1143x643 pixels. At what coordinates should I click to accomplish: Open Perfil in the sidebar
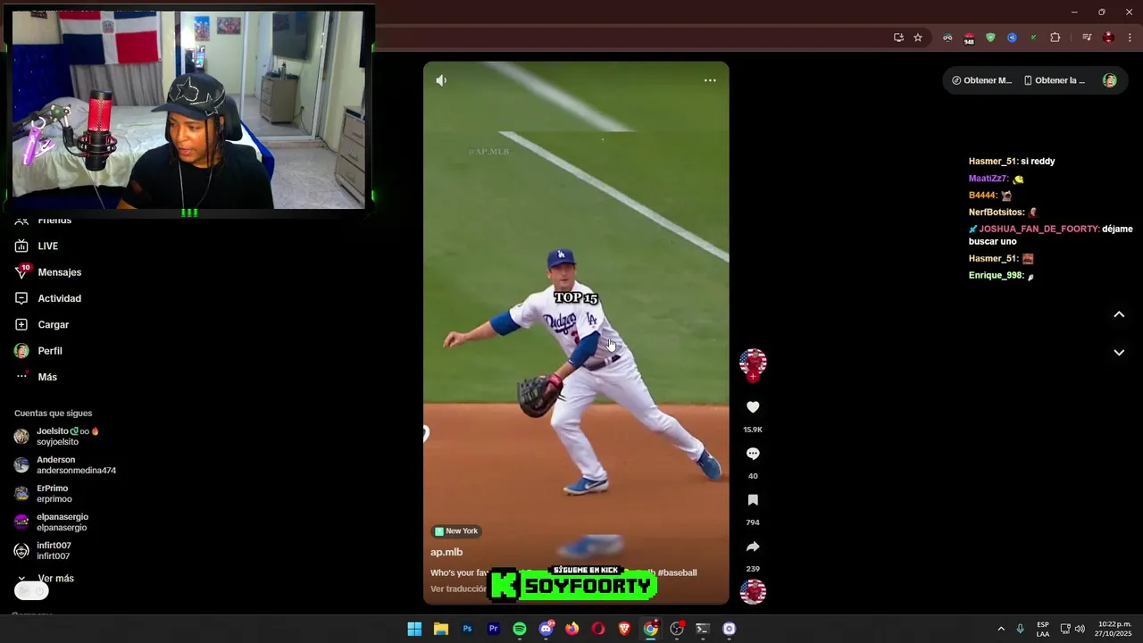coord(38,351)
